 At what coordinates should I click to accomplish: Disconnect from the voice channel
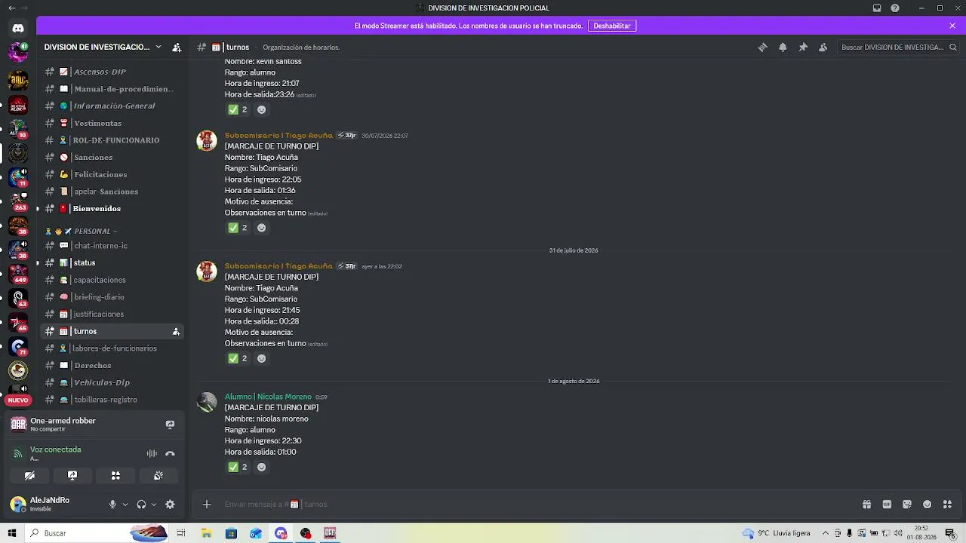[x=170, y=453]
